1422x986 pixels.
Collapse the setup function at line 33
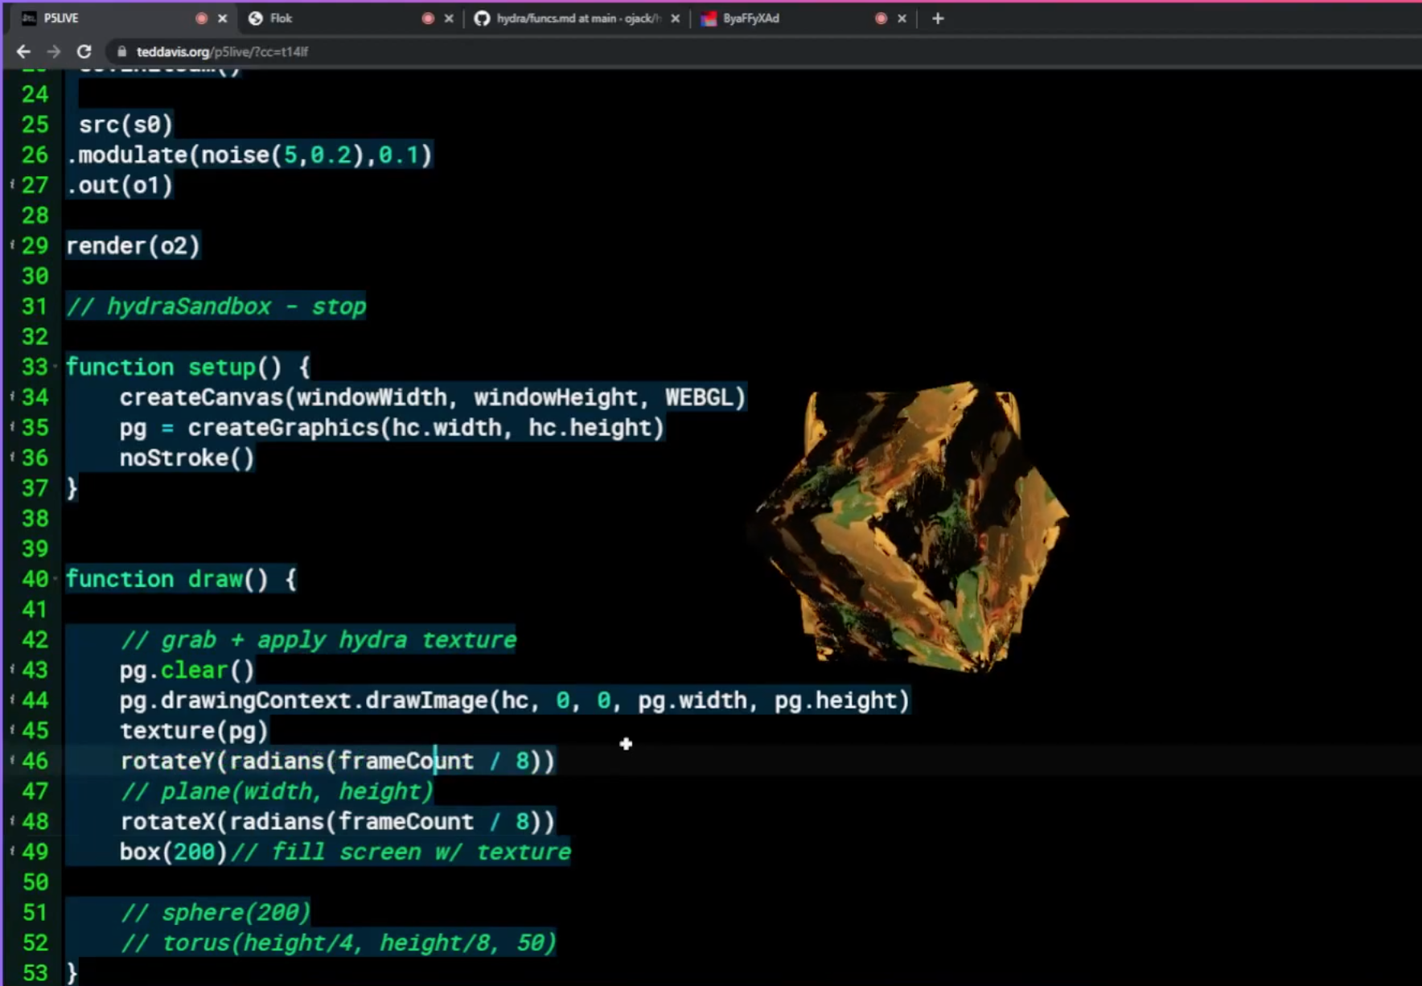[x=55, y=368]
